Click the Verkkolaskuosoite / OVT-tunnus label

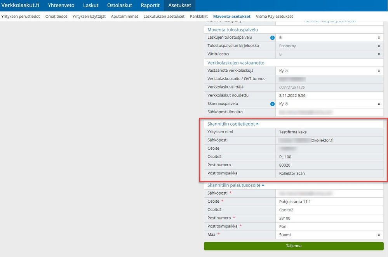[236, 79]
